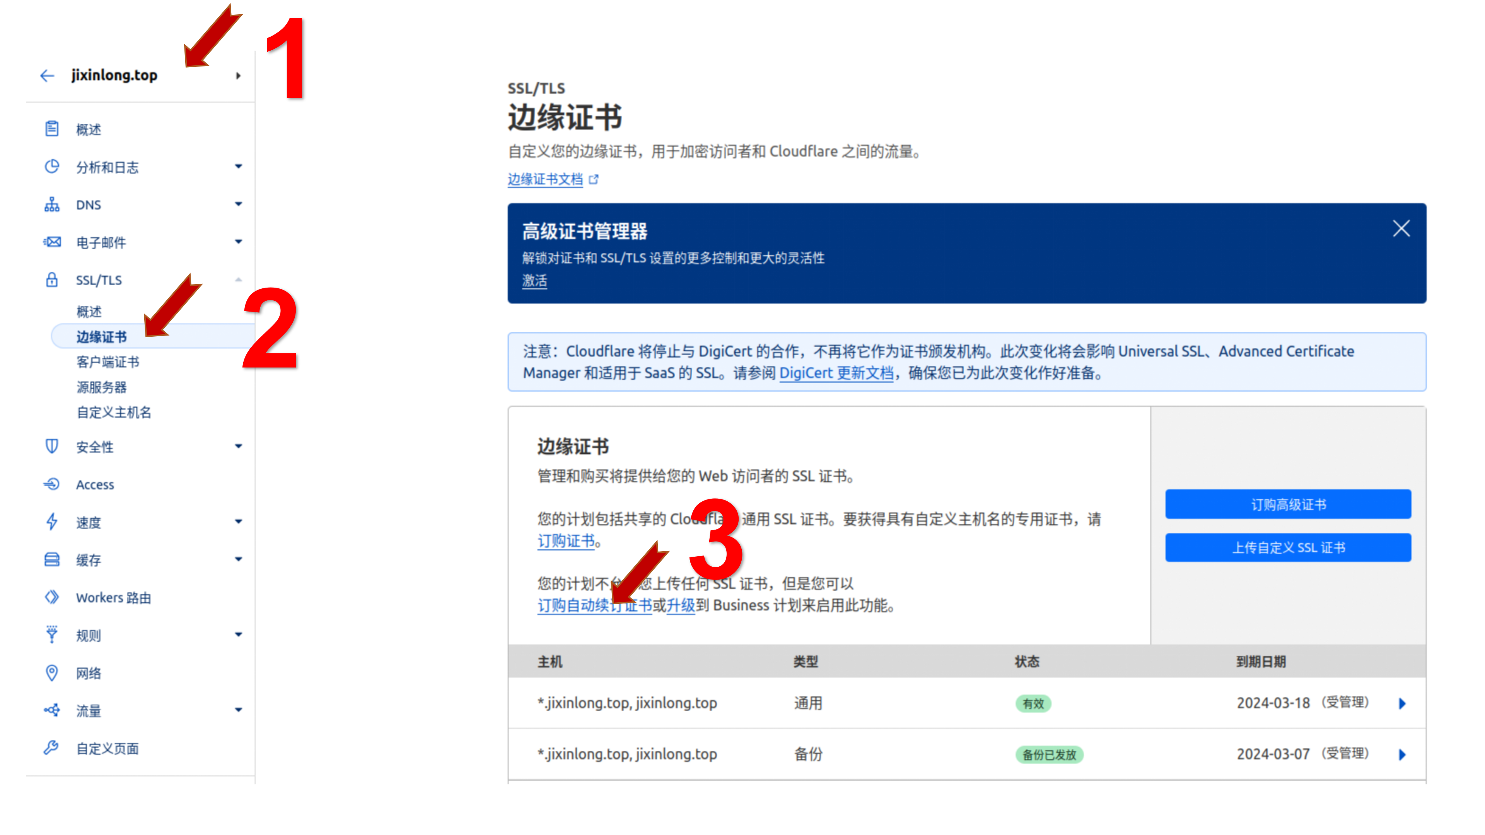
Task: Expand the 电子邮件 dropdown arrow
Action: tap(238, 242)
